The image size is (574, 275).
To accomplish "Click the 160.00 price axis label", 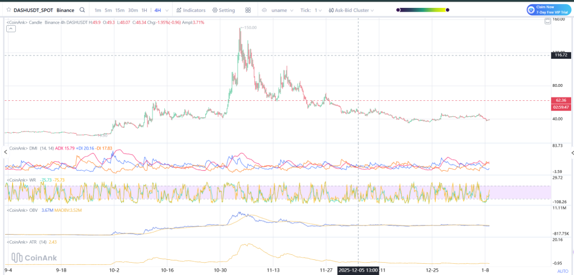I will (x=558, y=19).
